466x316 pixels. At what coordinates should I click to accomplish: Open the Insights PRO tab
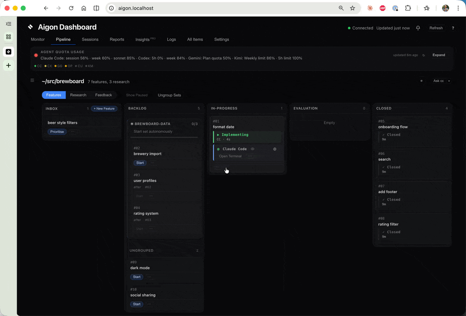coord(146,39)
